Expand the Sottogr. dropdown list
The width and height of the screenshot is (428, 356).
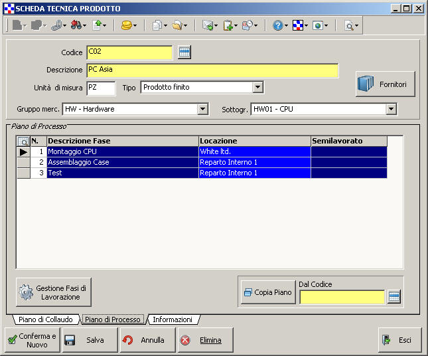[x=392, y=109]
